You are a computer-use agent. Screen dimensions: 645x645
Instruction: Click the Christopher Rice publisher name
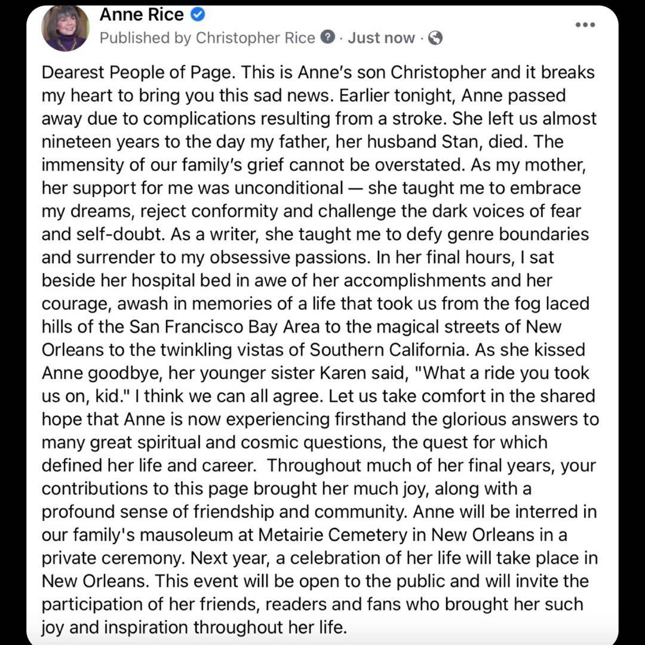click(255, 38)
